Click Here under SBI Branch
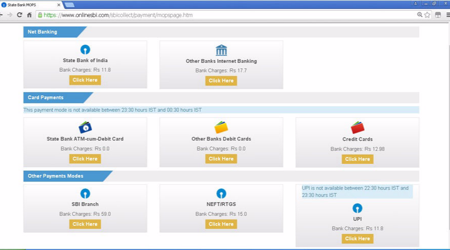 pyautogui.click(x=85, y=224)
